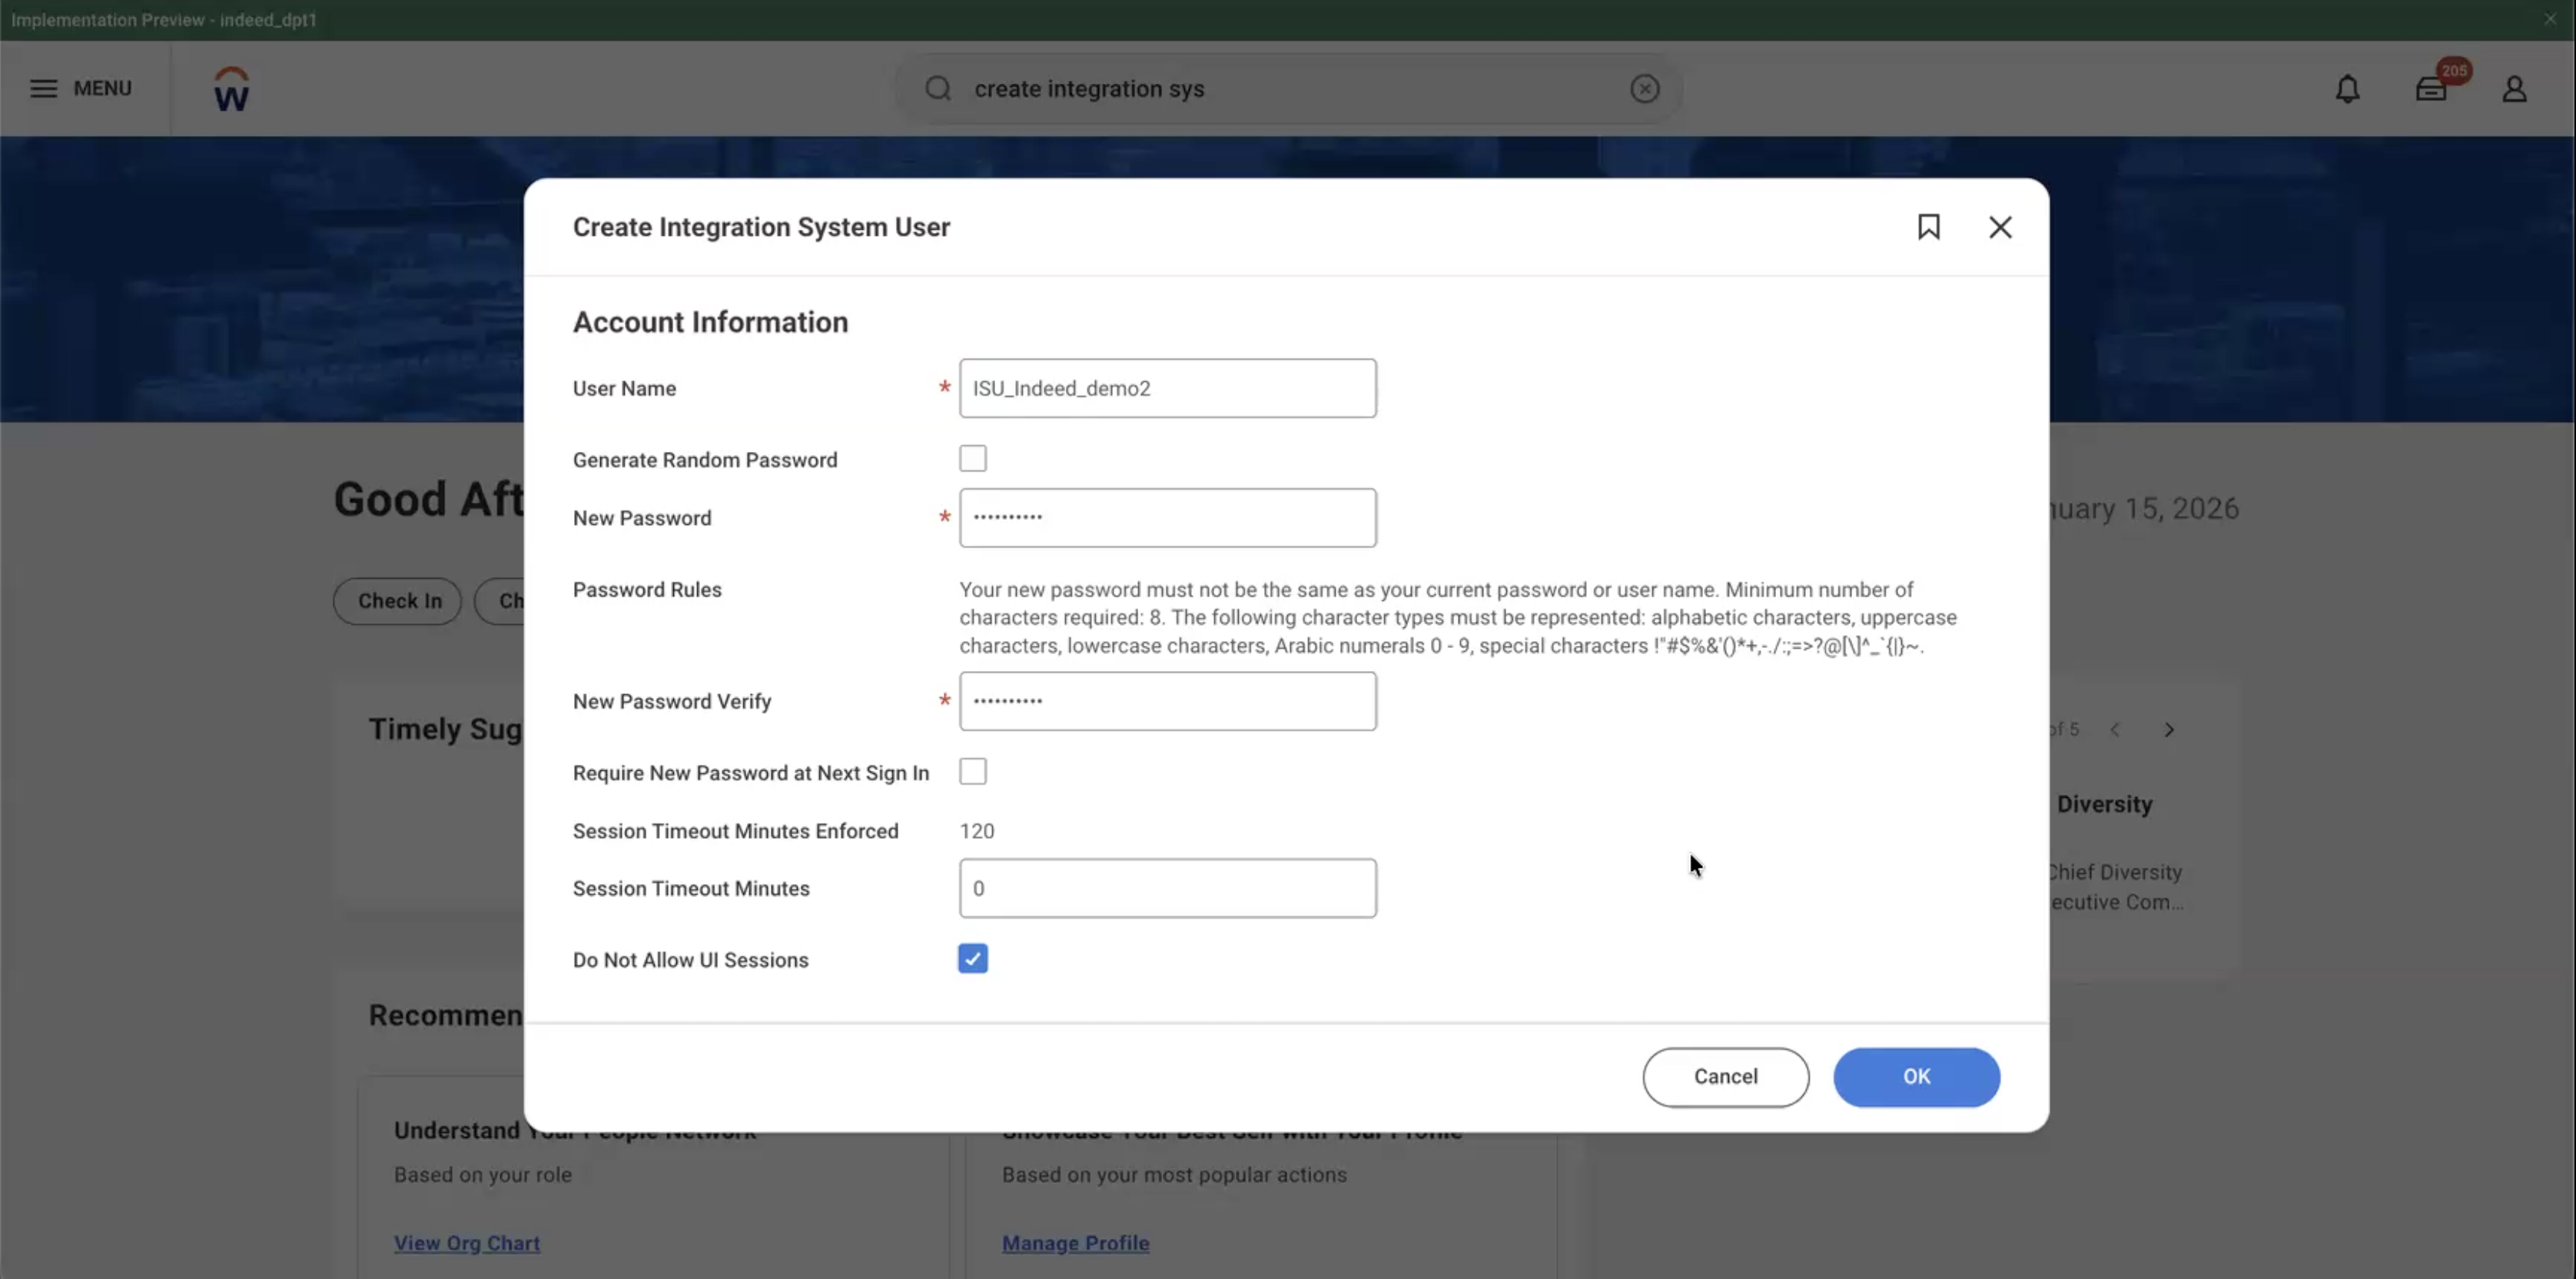This screenshot has width=2576, height=1279.
Task: Enable Generate Random Password checkbox
Action: [x=972, y=459]
